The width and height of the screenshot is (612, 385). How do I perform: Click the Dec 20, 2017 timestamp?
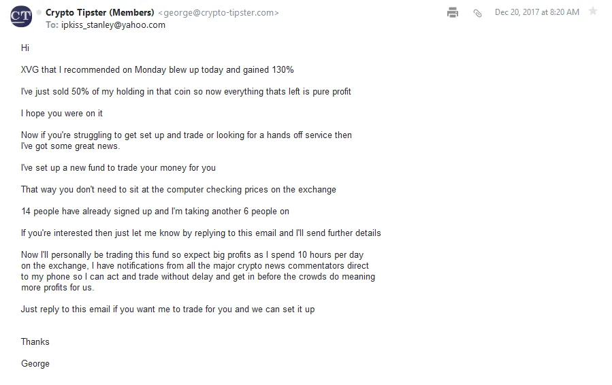pos(537,12)
